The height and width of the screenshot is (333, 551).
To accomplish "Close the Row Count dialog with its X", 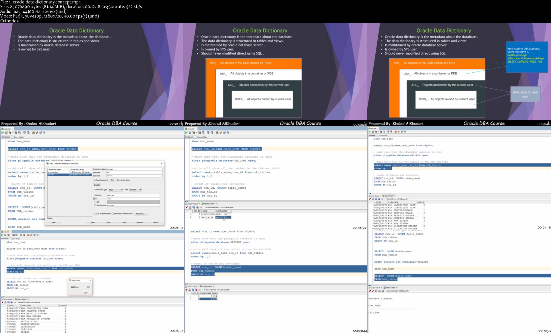I will click(x=90, y=280).
